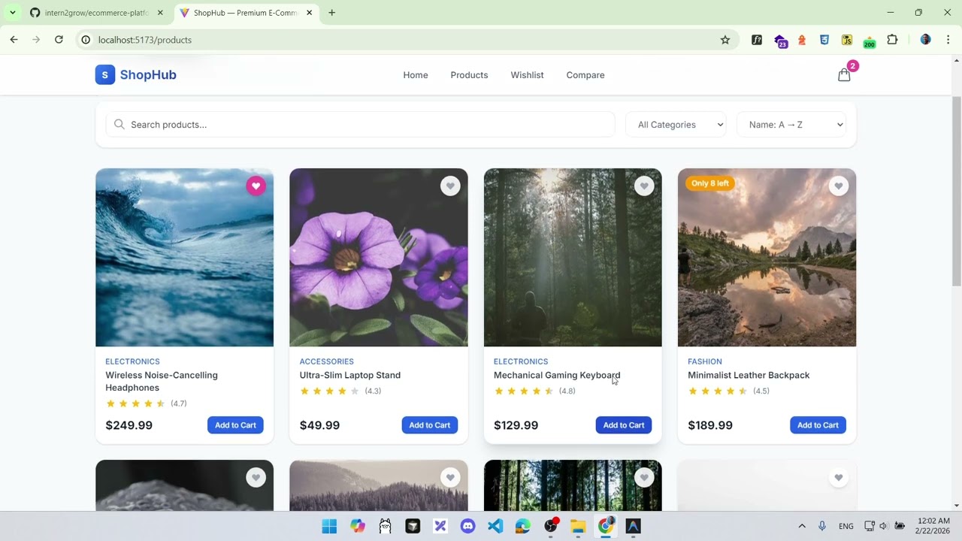Open Chrome's three-dot menu
The width and height of the screenshot is (962, 541).
pyautogui.click(x=948, y=40)
